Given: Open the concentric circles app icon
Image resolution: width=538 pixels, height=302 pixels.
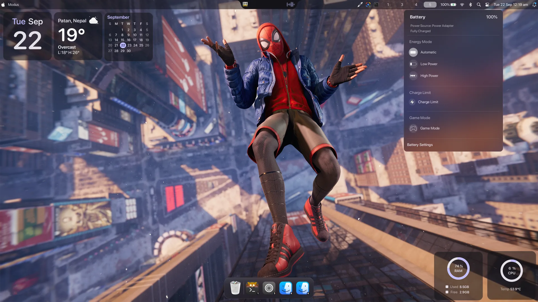Looking at the screenshot, I should point(269,288).
